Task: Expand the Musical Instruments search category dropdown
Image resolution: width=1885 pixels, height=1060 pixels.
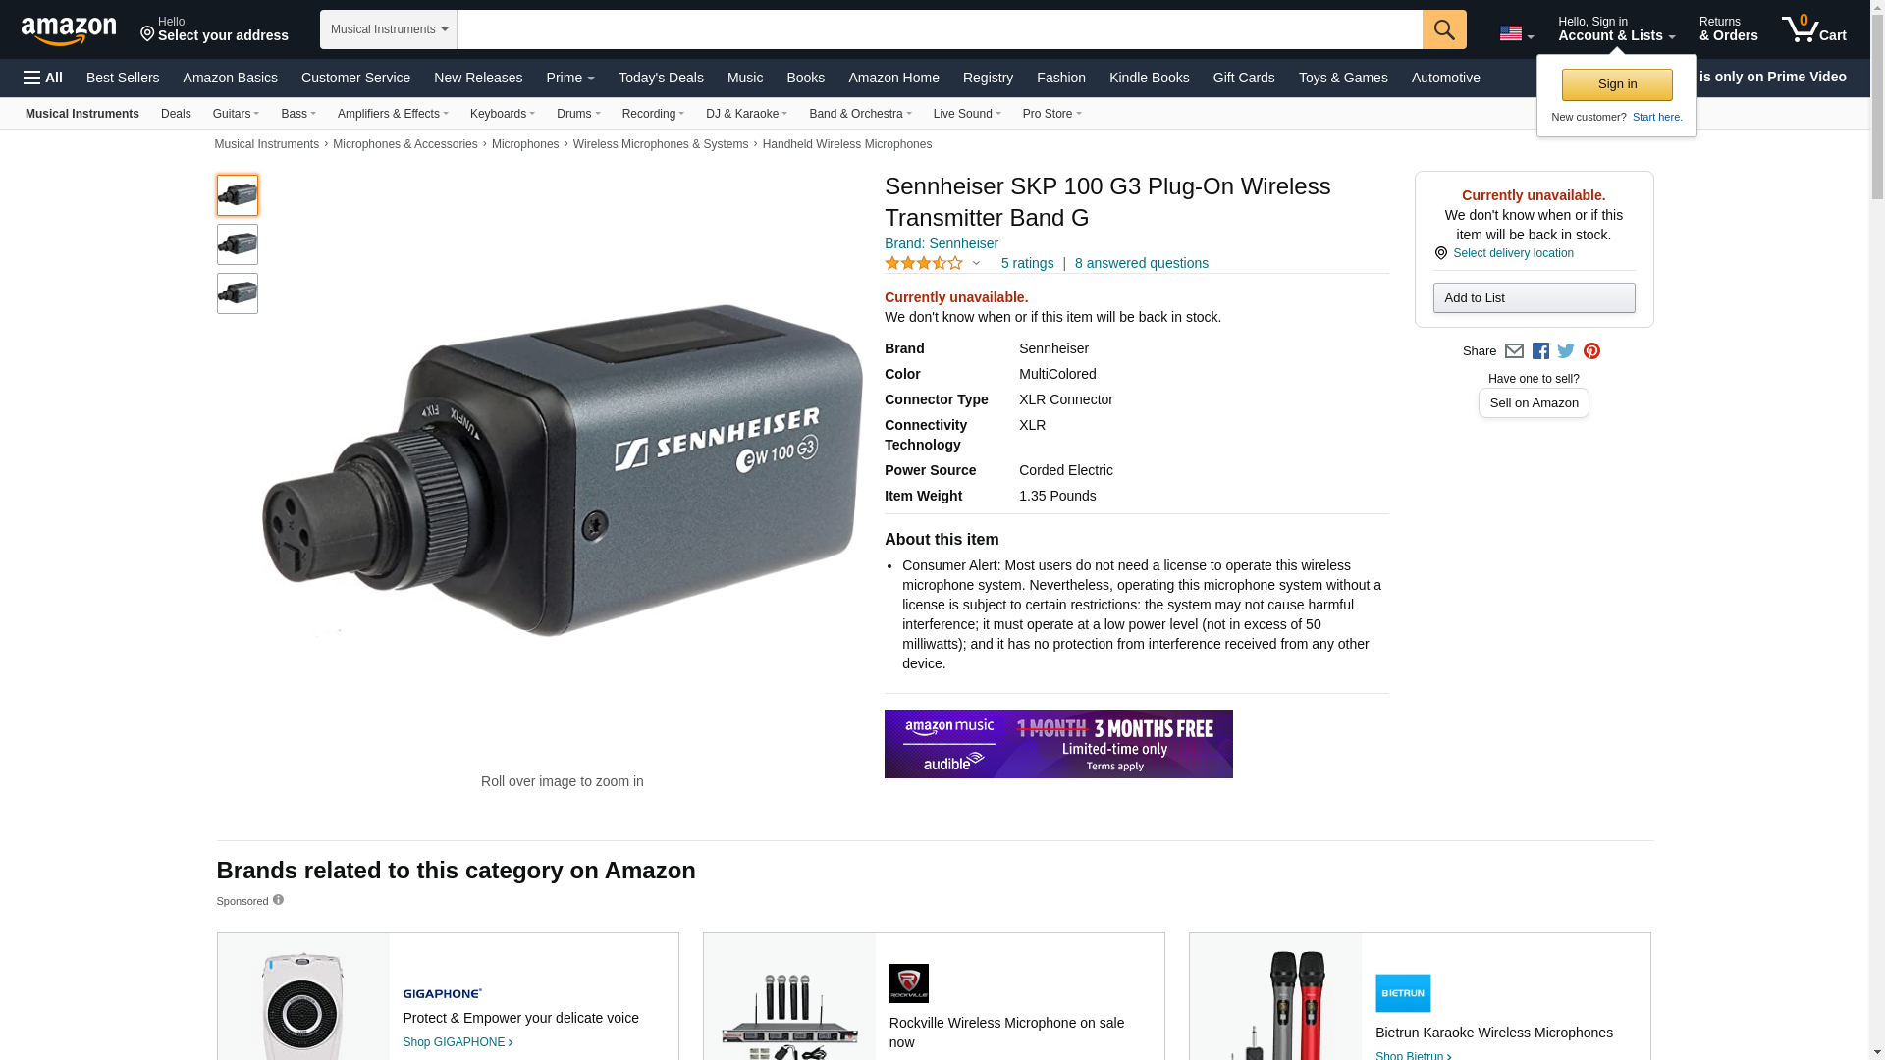Action: 389,29
